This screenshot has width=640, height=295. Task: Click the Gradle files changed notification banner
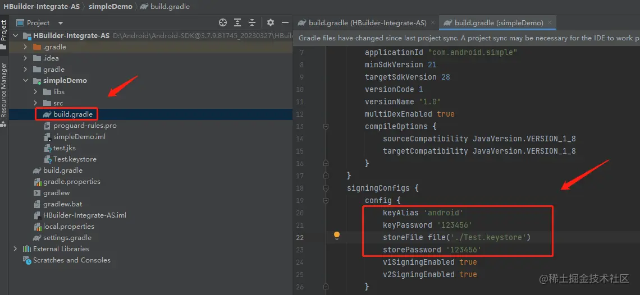click(467, 38)
